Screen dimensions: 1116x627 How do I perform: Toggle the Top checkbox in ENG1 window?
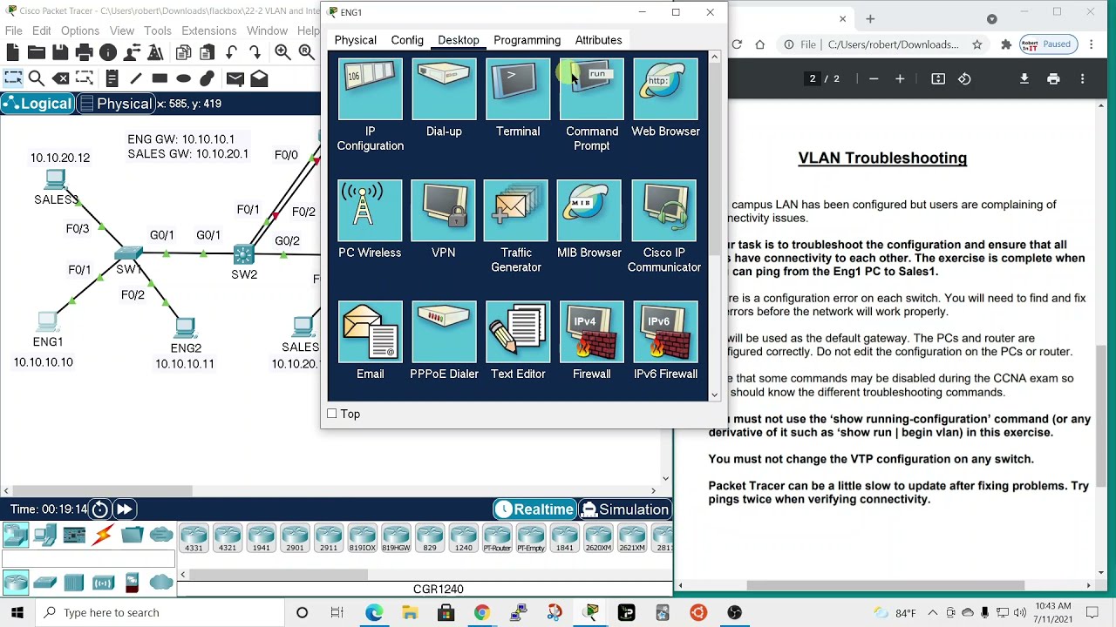pos(332,414)
